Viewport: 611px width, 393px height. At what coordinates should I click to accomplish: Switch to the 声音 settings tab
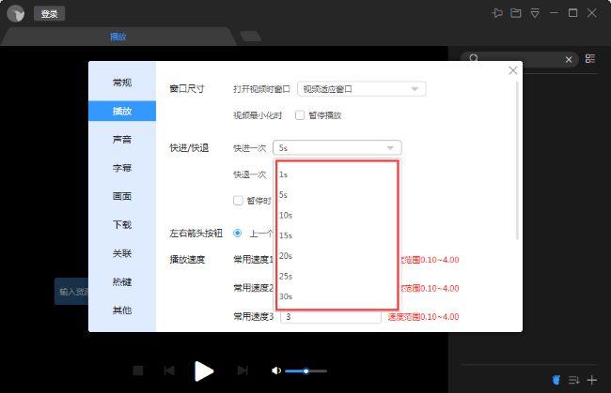coord(122,140)
